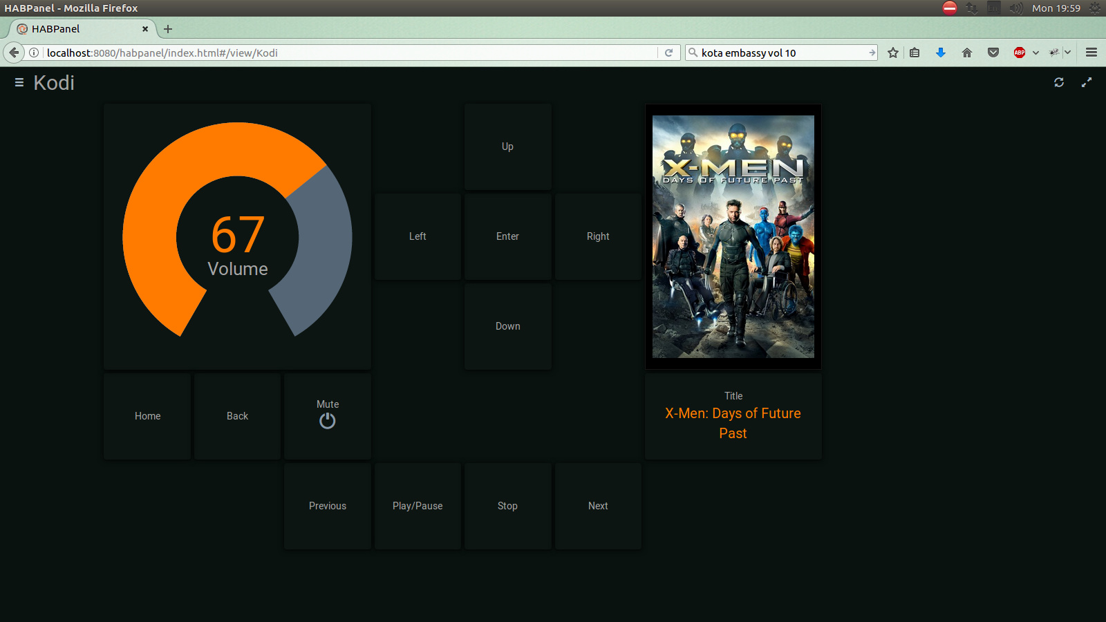Expand the Adblock Plus dropdown arrow
The height and width of the screenshot is (622, 1106).
(1035, 53)
